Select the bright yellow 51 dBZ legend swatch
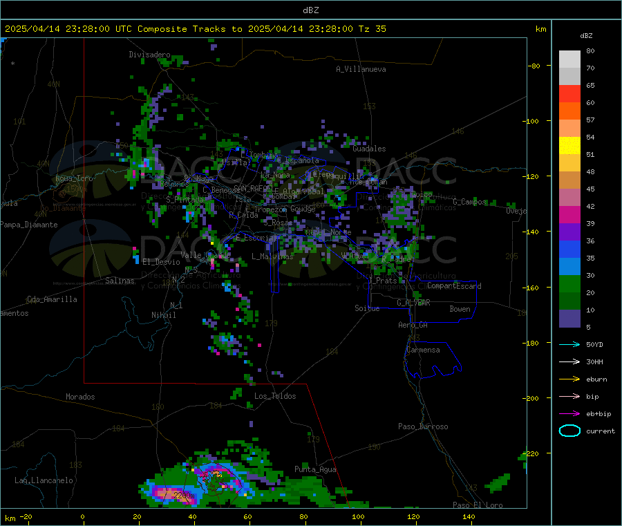Screen dimensions: 622x526 [x=569, y=146]
